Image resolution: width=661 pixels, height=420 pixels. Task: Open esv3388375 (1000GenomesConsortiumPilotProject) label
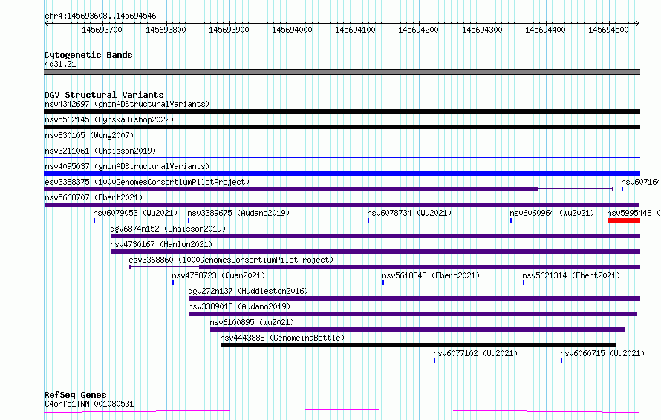point(147,182)
